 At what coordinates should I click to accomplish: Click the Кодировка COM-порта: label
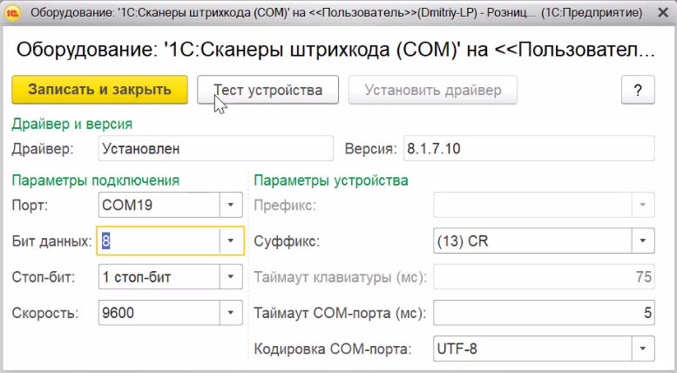(333, 349)
